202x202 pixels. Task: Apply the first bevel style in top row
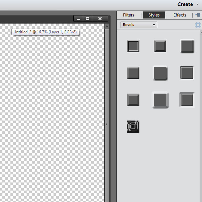click(133, 46)
